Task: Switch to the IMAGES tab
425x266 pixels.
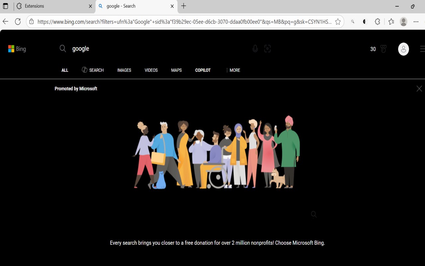Action: pos(124,70)
